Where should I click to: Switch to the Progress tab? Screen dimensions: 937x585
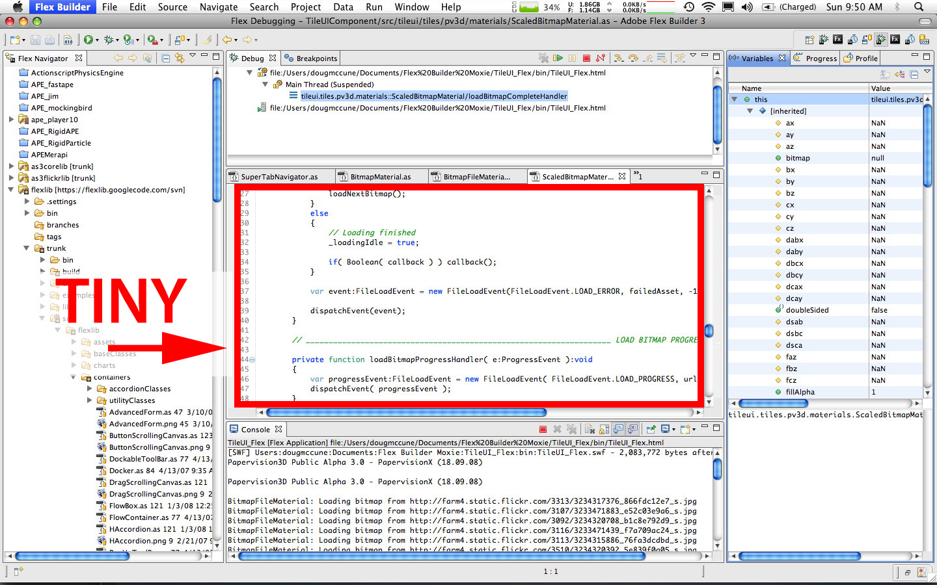(815, 58)
